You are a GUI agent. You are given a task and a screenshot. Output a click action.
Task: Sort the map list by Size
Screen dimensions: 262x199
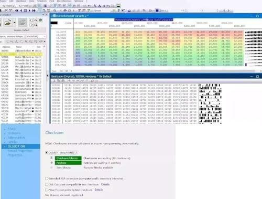pyautogui.click(x=38, y=47)
